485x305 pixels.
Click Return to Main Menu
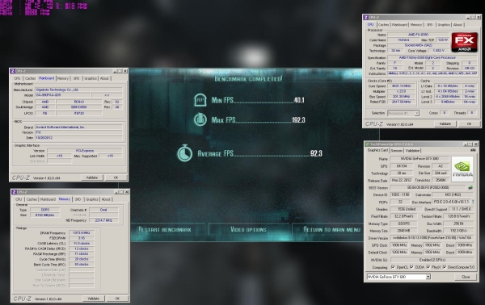tap(331, 229)
